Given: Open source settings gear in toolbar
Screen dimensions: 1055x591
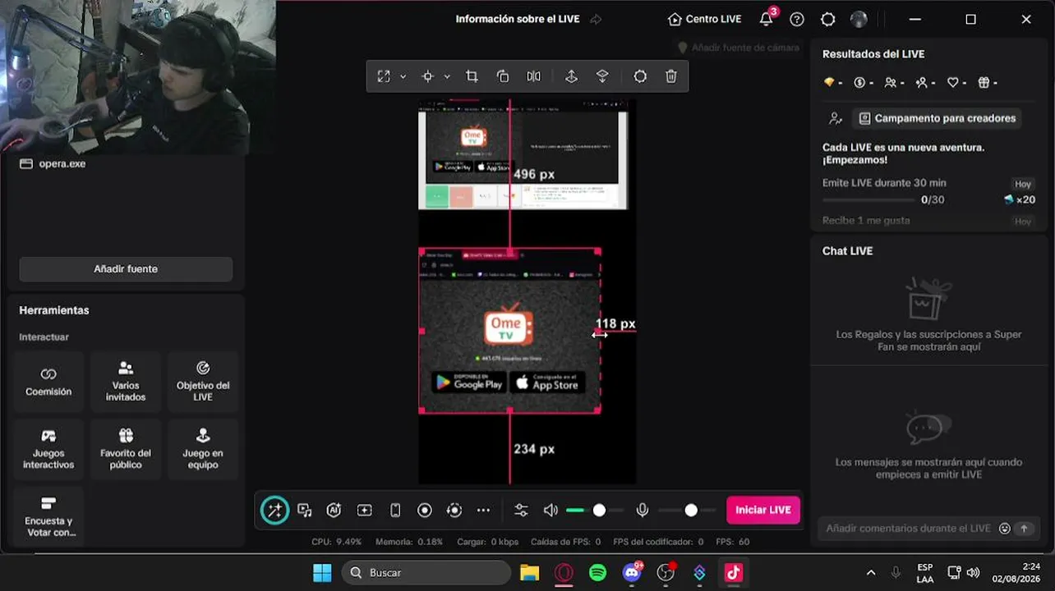Looking at the screenshot, I should [640, 76].
